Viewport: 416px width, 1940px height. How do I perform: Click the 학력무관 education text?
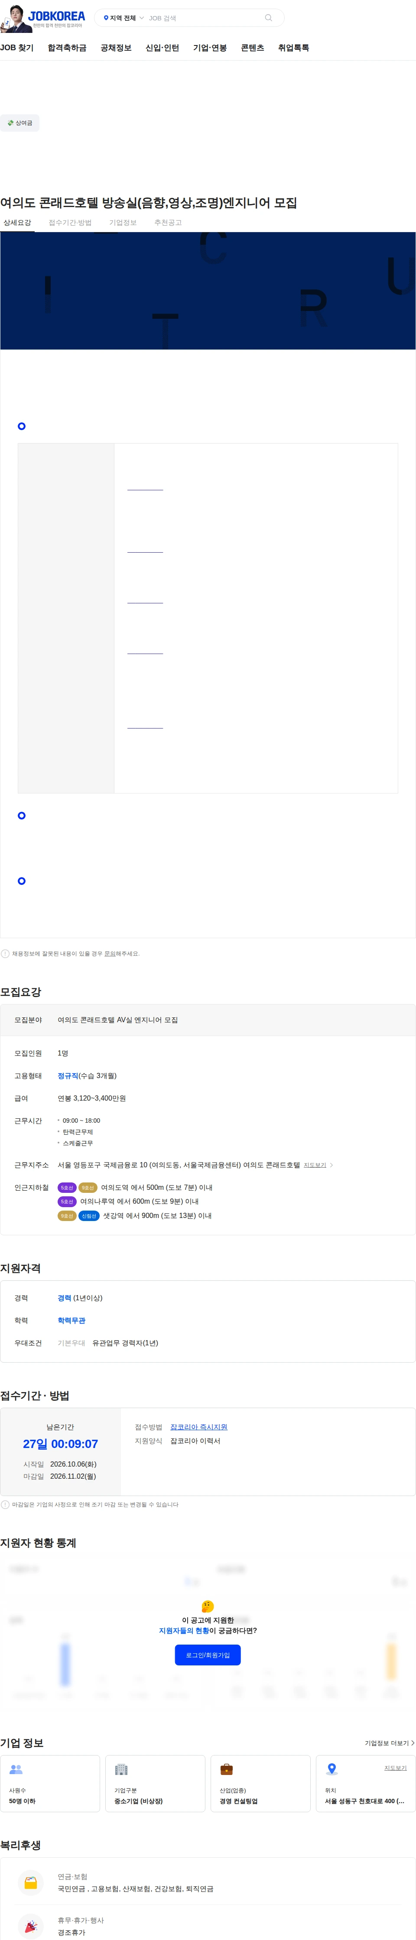click(x=71, y=1321)
